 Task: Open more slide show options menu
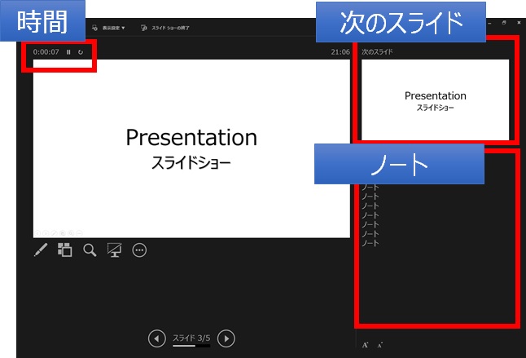(139, 250)
